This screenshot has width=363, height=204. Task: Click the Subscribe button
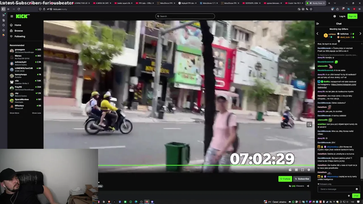point(302,179)
